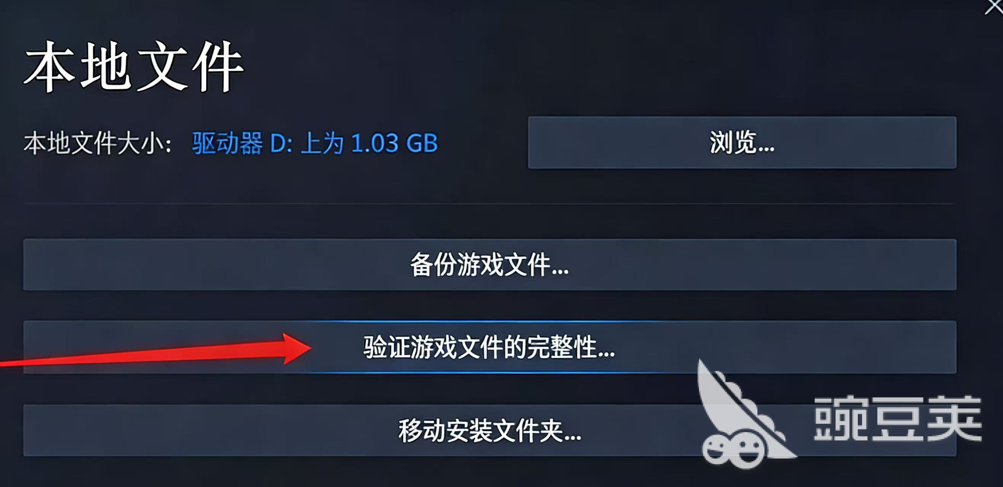Click the 荚 character in watermark

pos(954,418)
